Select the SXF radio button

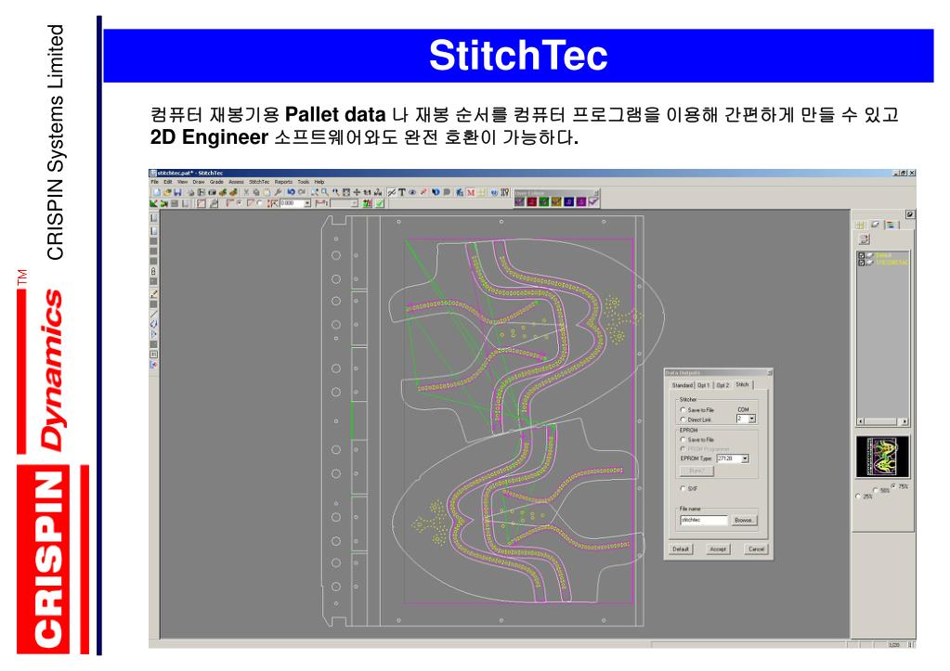pos(683,488)
